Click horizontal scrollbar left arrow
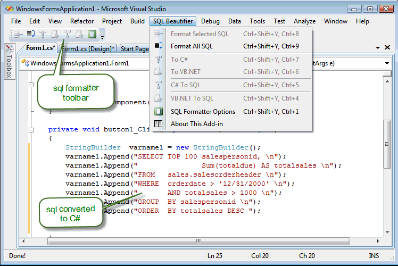This screenshot has width=398, height=266. [23, 241]
